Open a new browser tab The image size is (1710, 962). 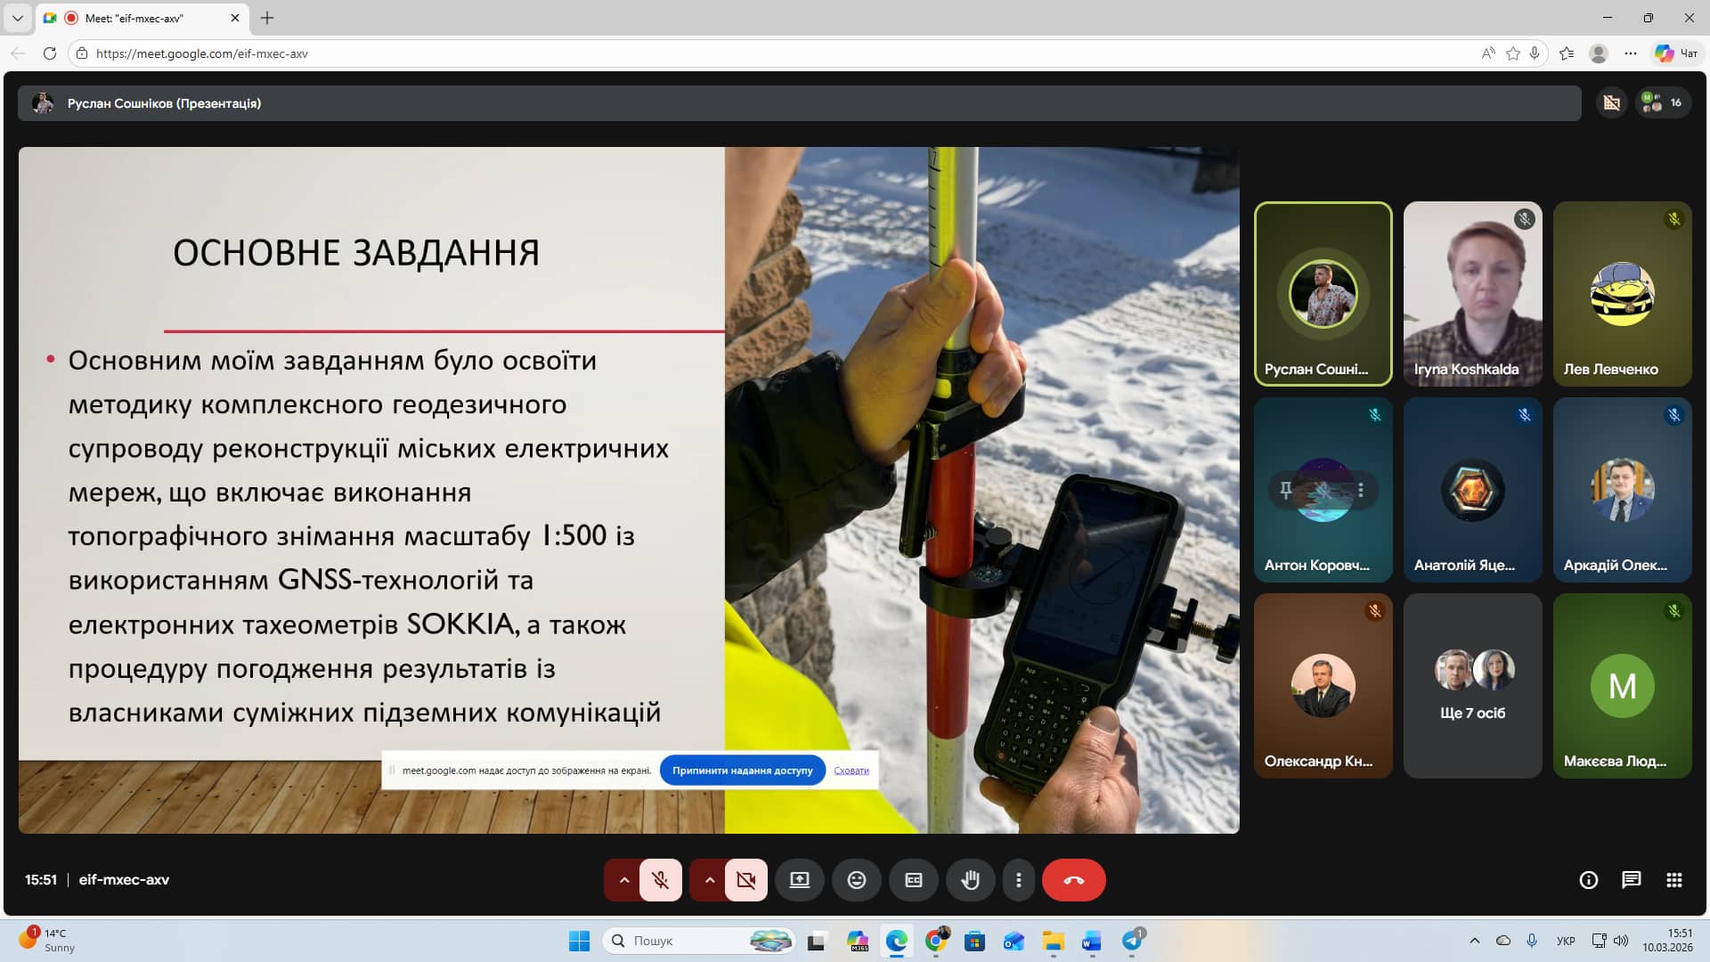pyautogui.click(x=267, y=18)
